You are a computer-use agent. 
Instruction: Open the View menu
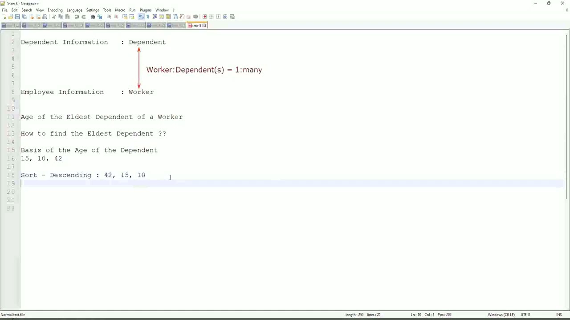tap(40, 10)
